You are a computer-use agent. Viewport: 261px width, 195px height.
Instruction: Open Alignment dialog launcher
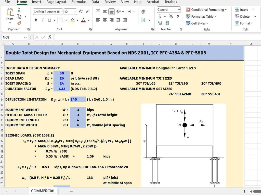click(x=152, y=29)
